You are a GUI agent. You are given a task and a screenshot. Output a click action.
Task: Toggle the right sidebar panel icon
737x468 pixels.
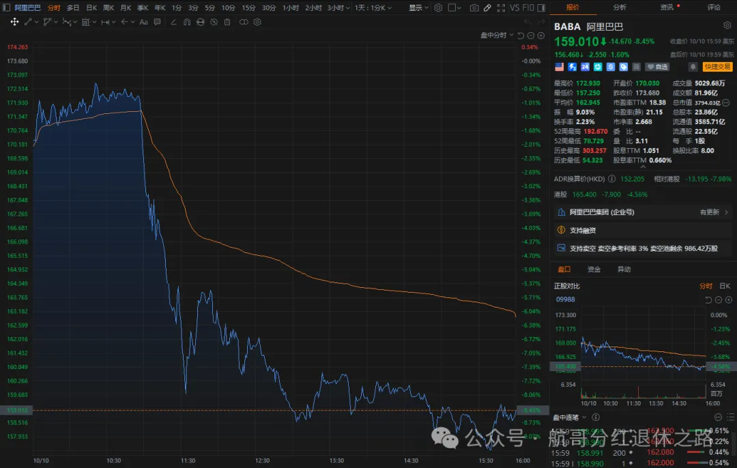(541, 8)
